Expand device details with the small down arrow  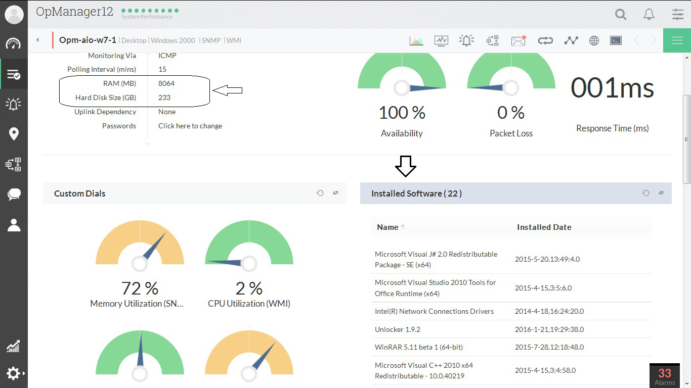[147, 144]
